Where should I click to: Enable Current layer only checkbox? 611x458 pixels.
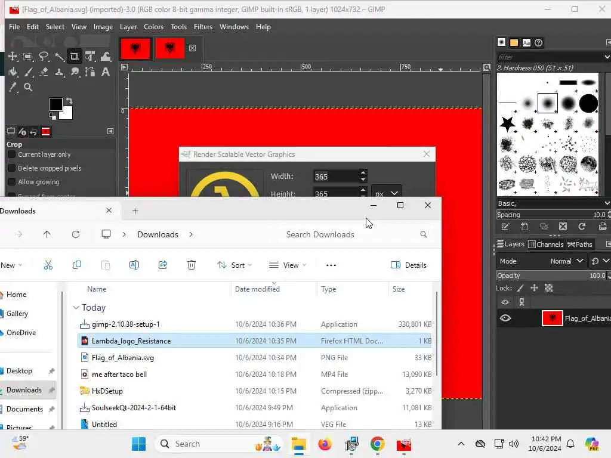click(x=12, y=154)
